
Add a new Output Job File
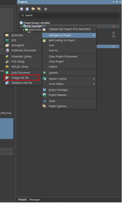(x=20, y=78)
